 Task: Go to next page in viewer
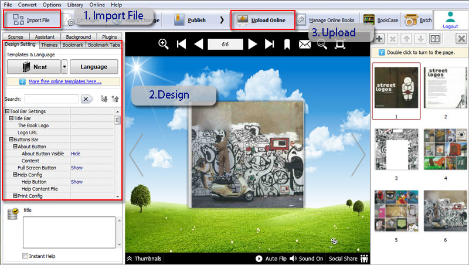[252, 45]
